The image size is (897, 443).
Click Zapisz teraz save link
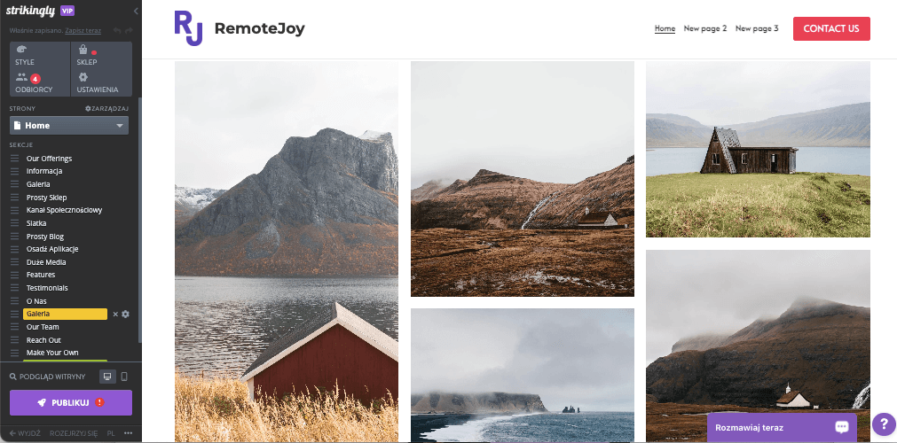[83, 30]
